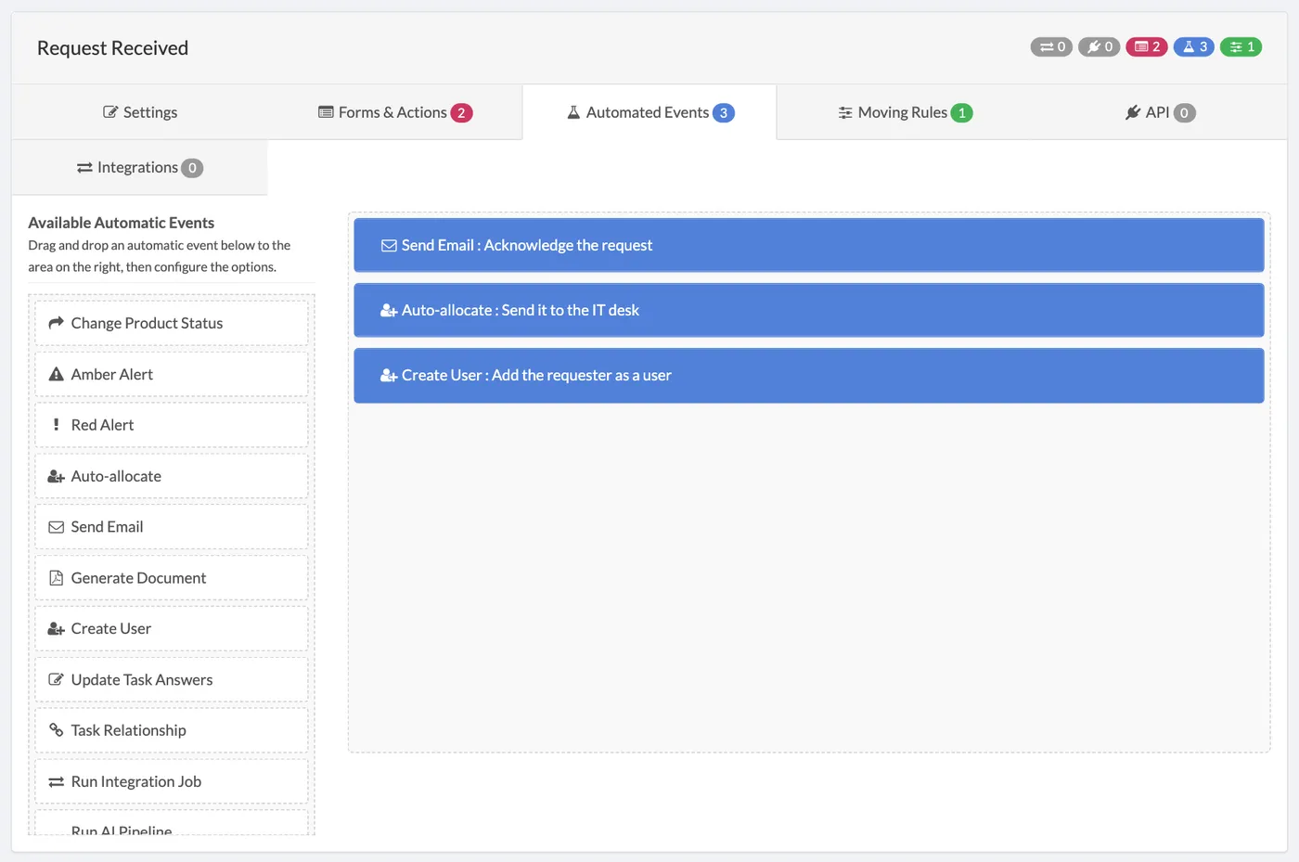Click the Red Alert exclamation icon
The width and height of the screenshot is (1299, 862).
[56, 425]
